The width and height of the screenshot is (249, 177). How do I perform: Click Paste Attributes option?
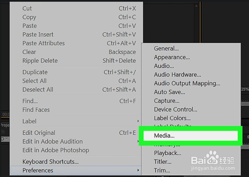tap(43, 43)
